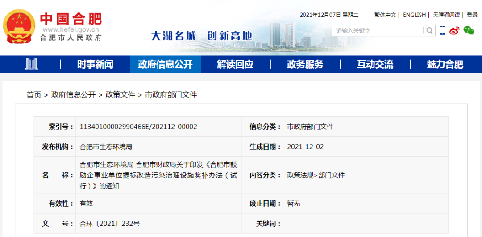Click the 登录 login link
Image resolution: width=482 pixels, height=237 pixels.
472,15
